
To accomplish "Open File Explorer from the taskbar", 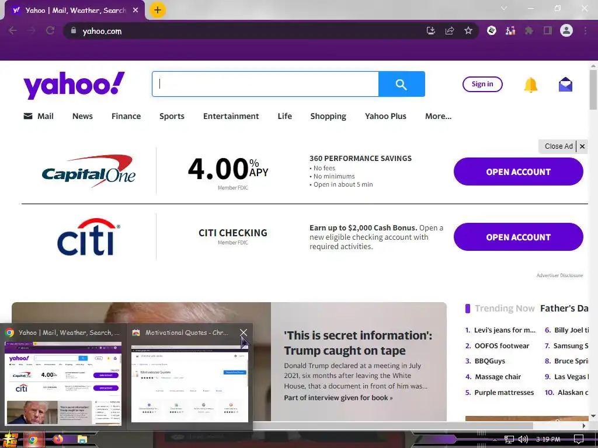I will coord(82,440).
